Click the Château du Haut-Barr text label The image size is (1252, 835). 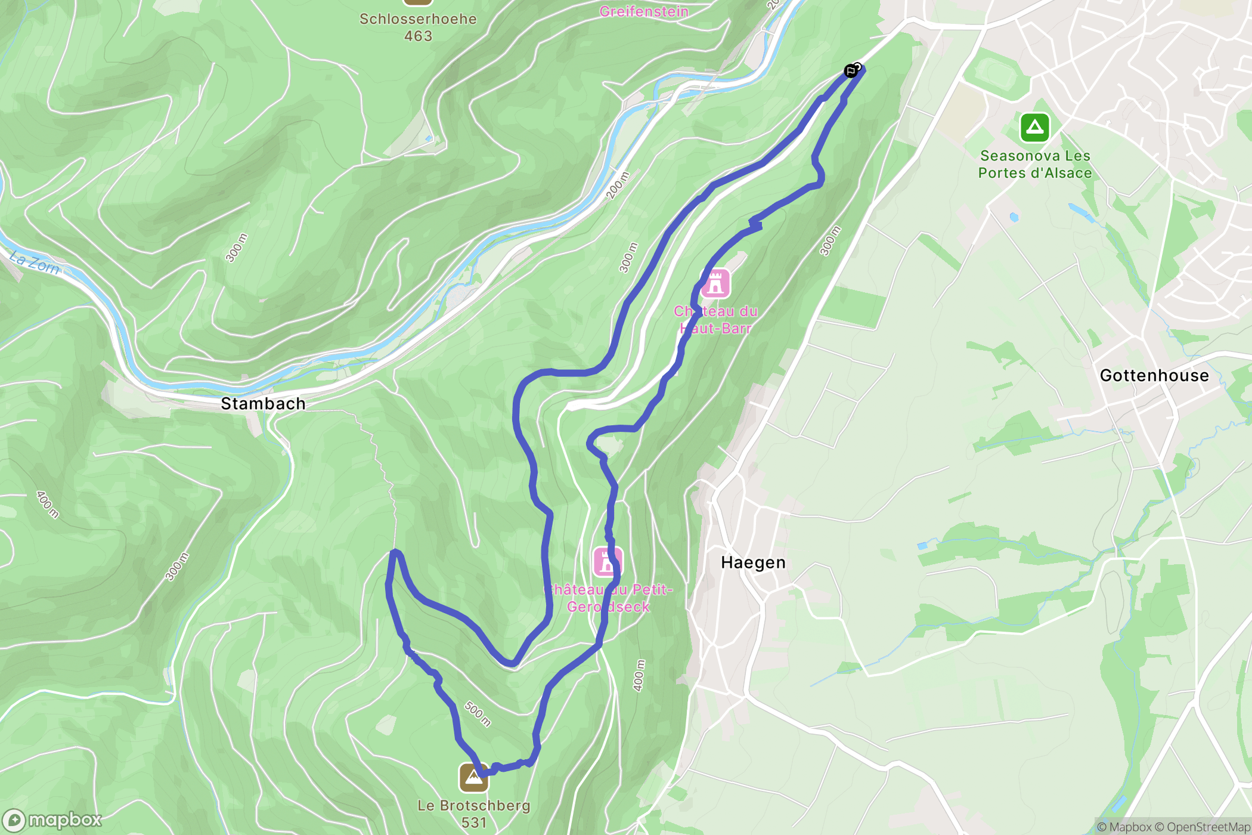pos(715,320)
